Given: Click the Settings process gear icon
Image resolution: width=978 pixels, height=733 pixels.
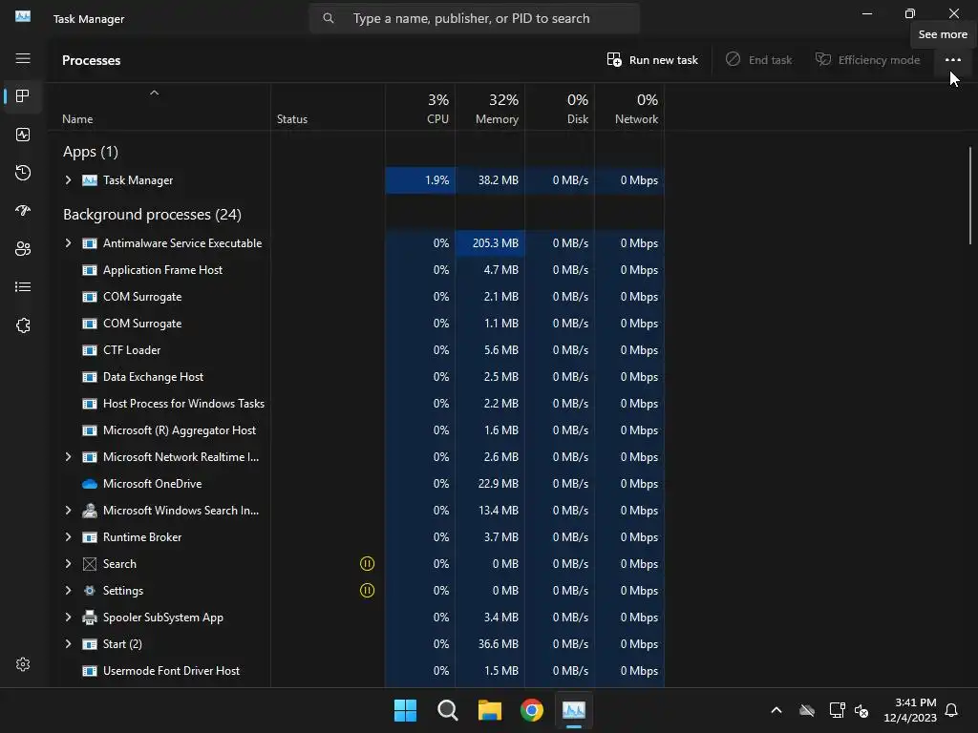Looking at the screenshot, I should tap(90, 590).
